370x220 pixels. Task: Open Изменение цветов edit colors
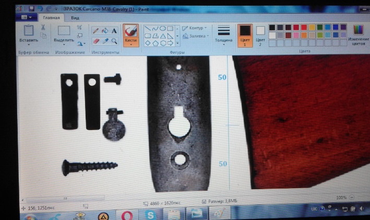click(x=359, y=35)
